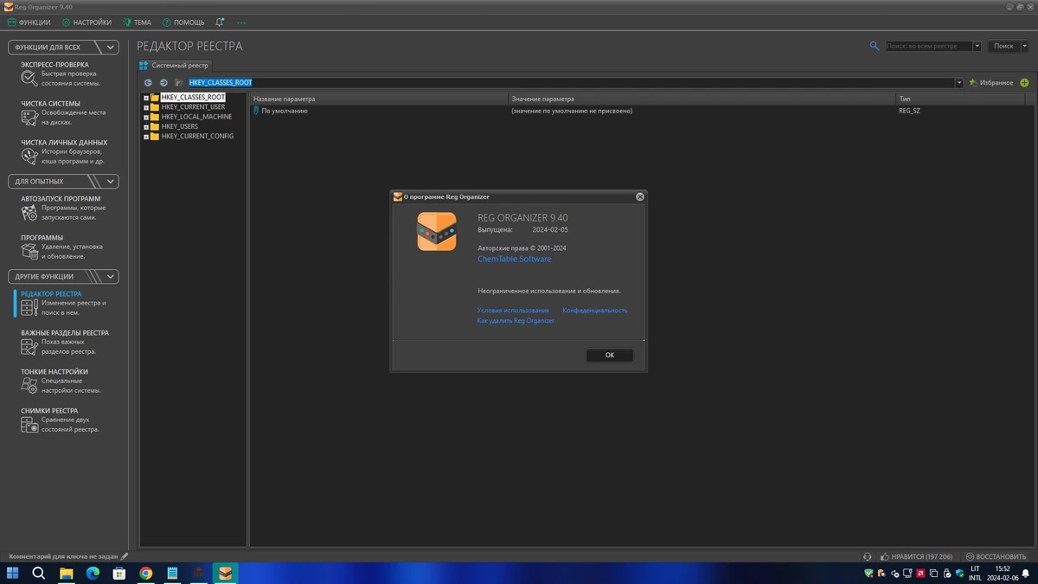
Task: Open Microsoft Edge from the taskbar
Action: (93, 573)
